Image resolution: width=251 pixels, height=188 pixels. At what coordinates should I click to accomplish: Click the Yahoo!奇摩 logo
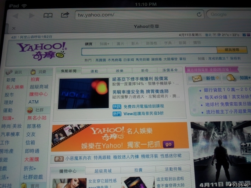[x=42, y=51]
